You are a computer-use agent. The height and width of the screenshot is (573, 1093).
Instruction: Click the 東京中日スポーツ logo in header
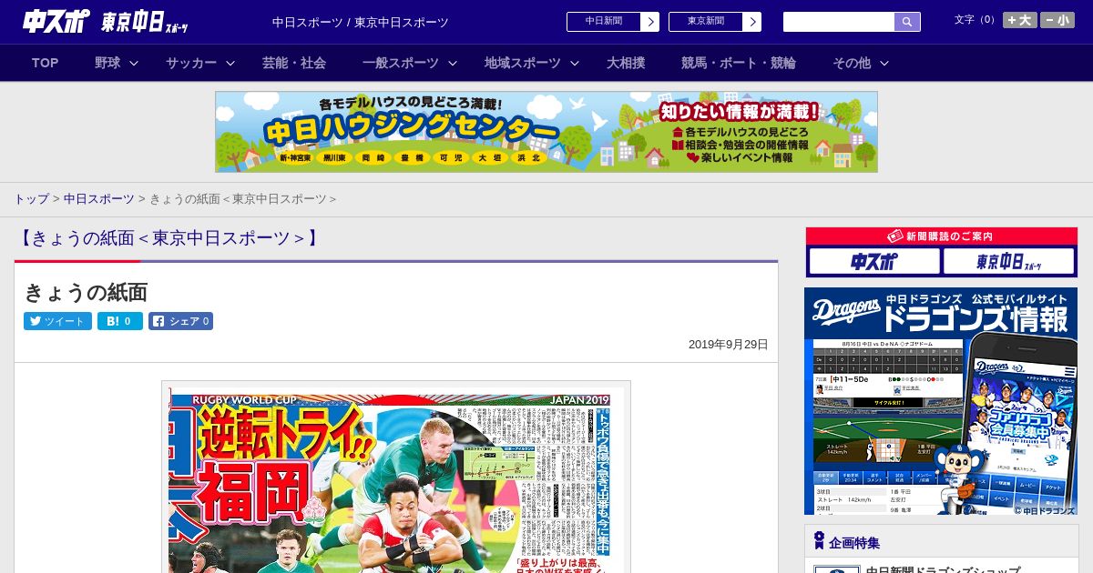(x=146, y=21)
